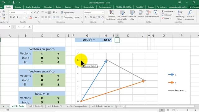
Task: Increase font size with large A
Action: click(x=35, y=12)
